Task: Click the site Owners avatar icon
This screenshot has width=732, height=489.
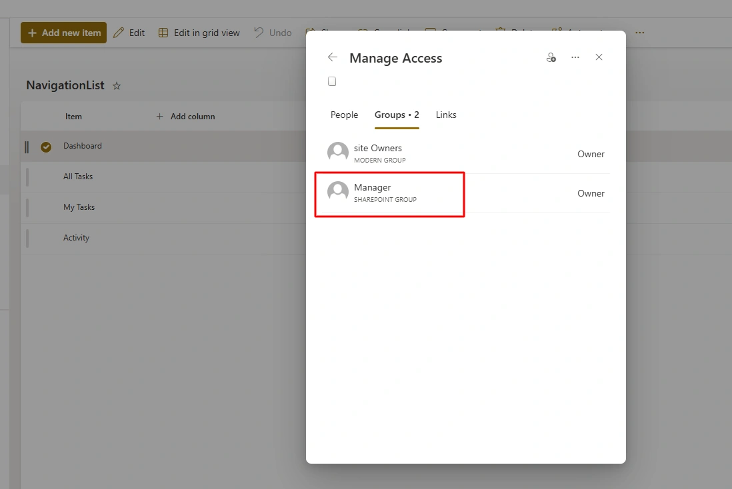Action: [338, 153]
